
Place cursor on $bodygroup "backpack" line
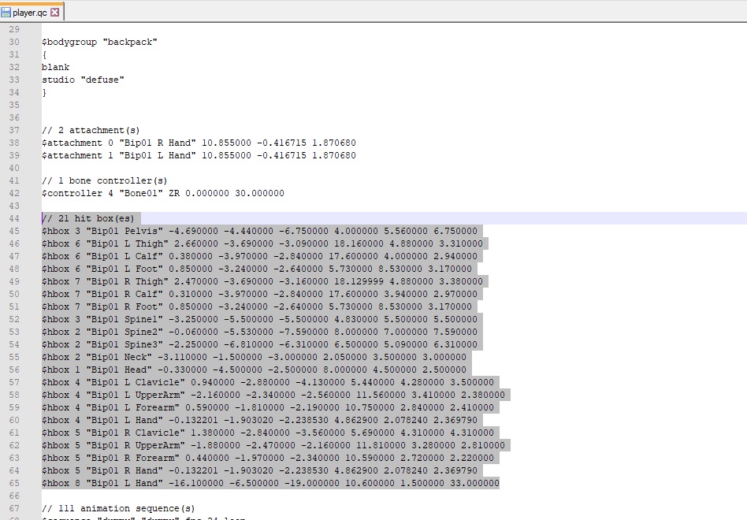(x=99, y=42)
